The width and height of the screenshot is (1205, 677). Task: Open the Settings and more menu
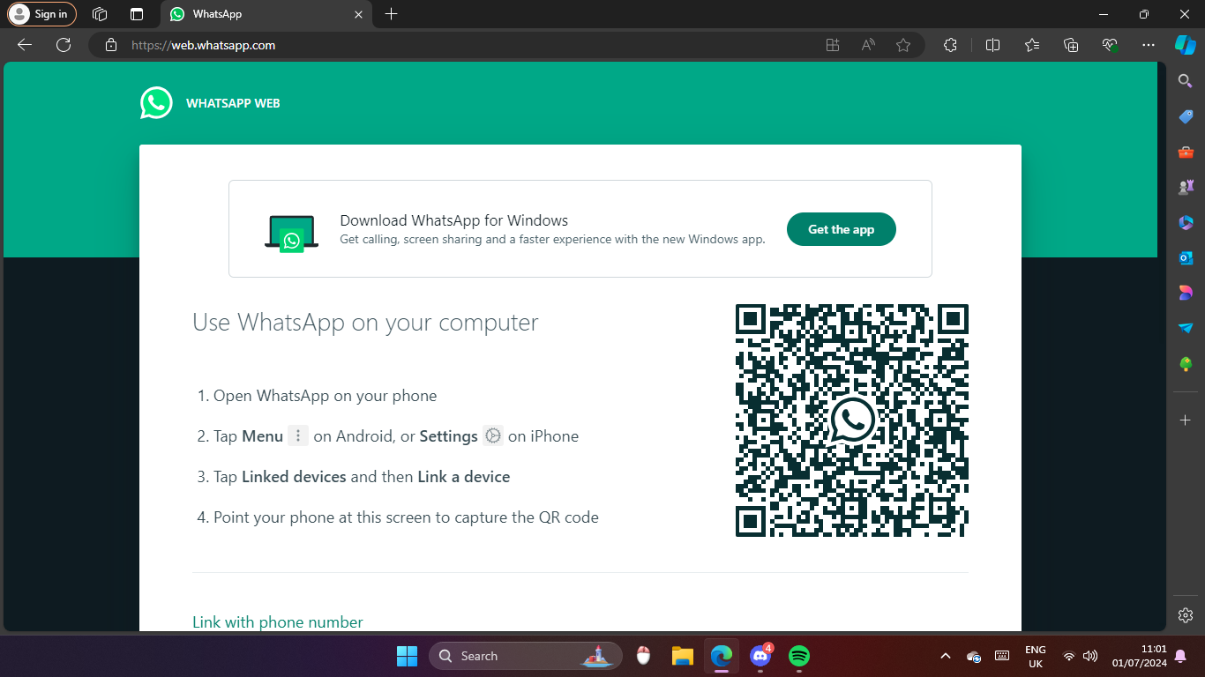click(1148, 45)
